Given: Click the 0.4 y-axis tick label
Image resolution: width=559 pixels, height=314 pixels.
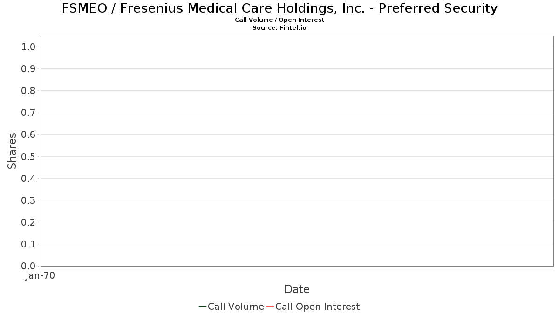Looking at the screenshot, I should point(28,178).
